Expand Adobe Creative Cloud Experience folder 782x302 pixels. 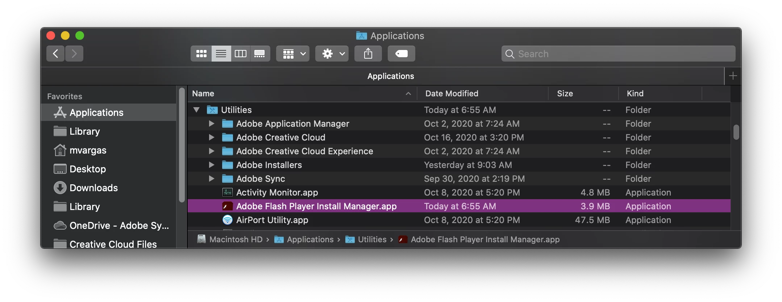(x=212, y=151)
